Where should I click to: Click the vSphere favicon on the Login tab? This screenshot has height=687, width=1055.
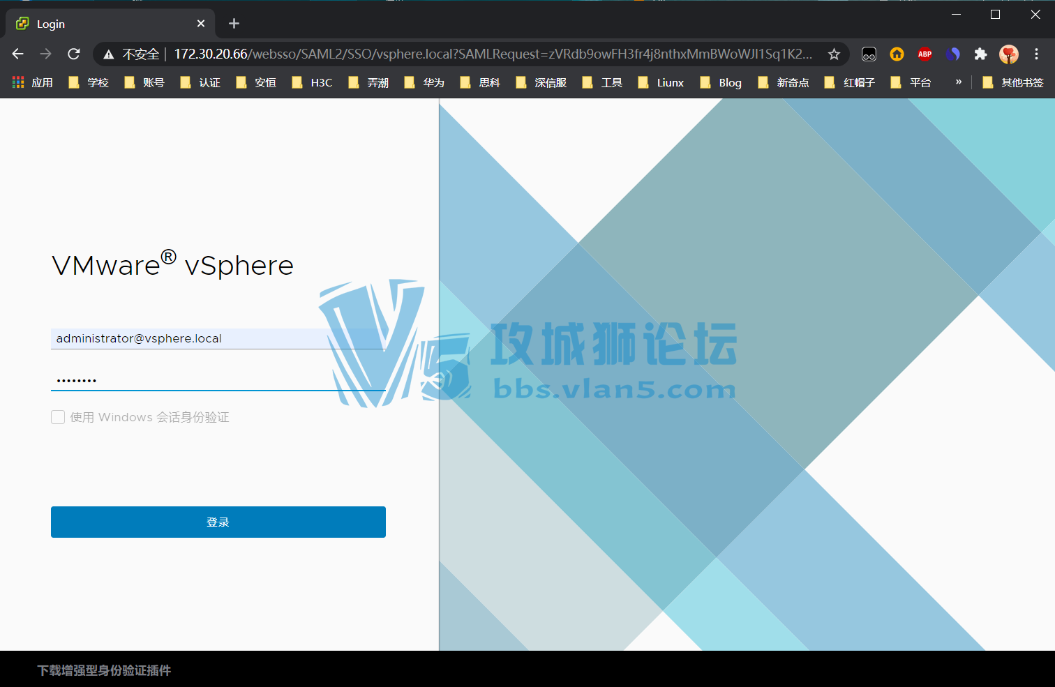[x=21, y=23]
